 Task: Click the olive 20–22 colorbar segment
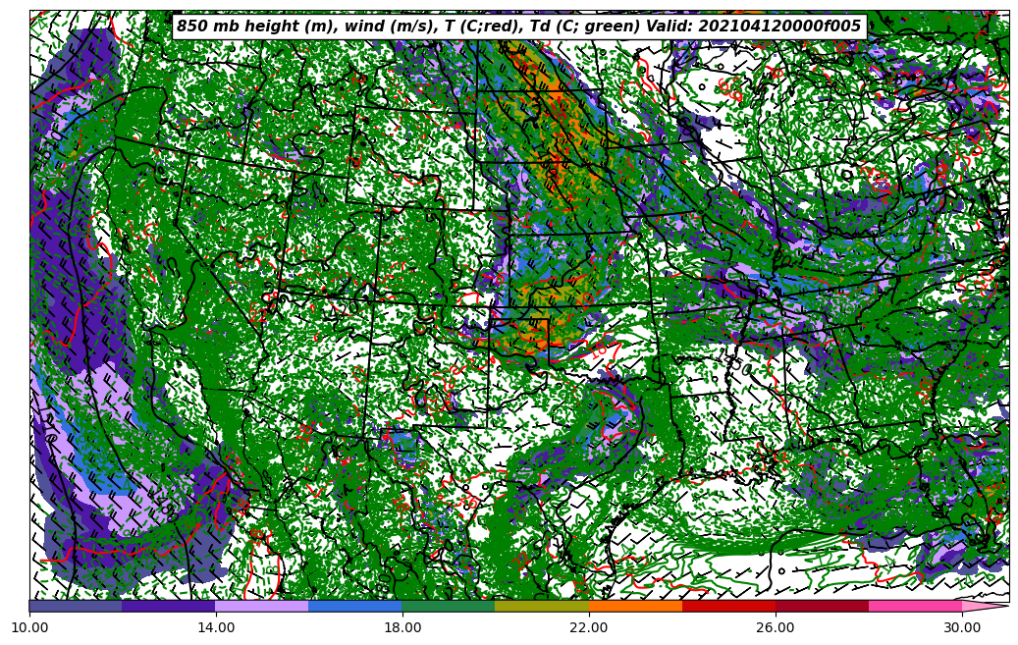pyautogui.click(x=542, y=606)
